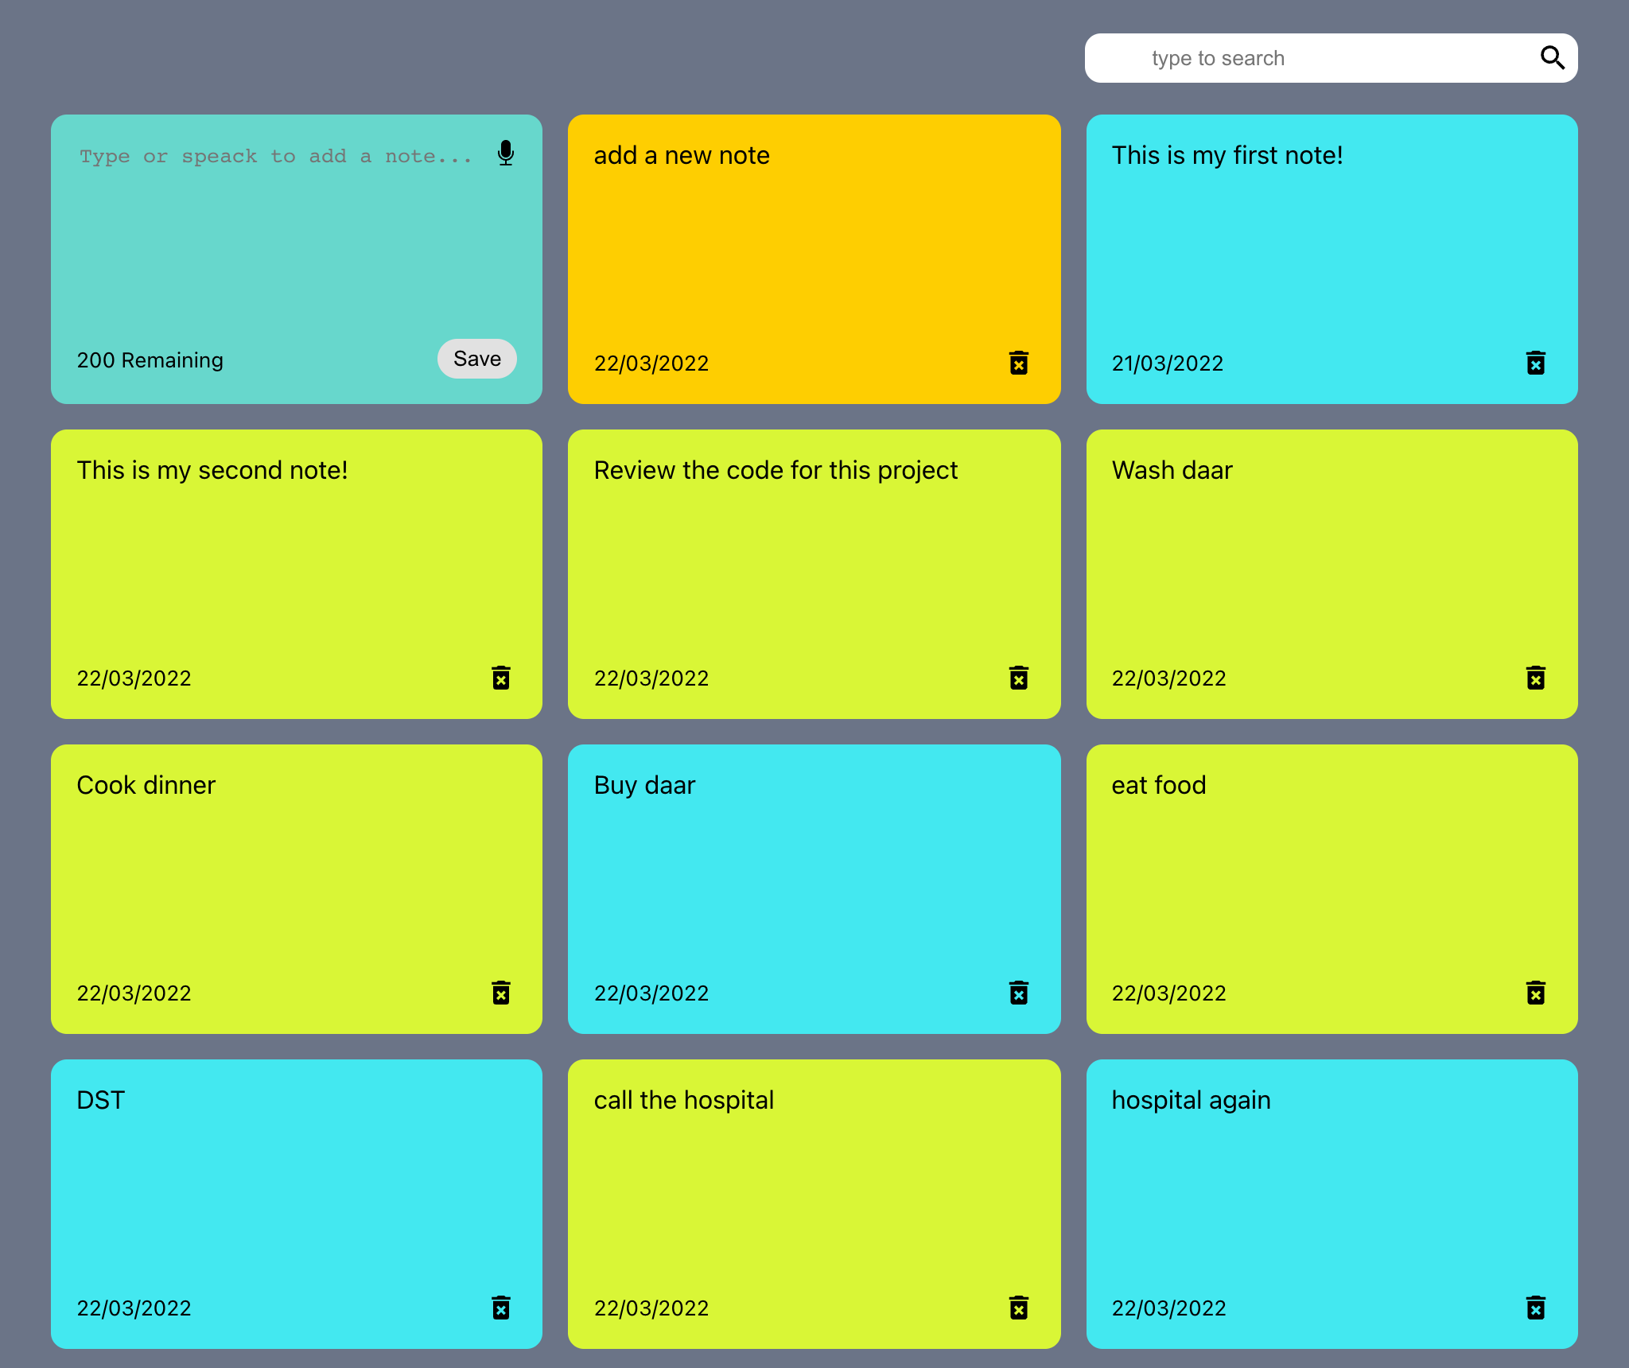Trash the 'Review the code for this project' note
1629x1368 pixels.
click(1018, 678)
